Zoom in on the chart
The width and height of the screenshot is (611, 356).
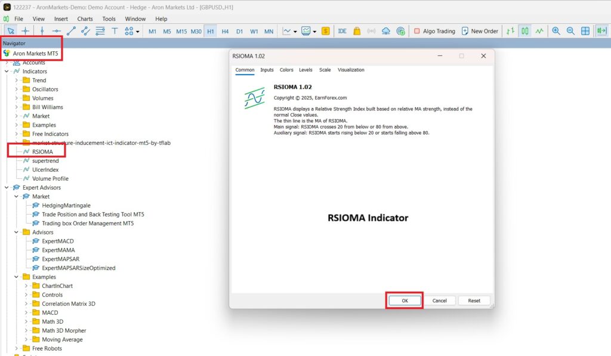[x=556, y=30]
